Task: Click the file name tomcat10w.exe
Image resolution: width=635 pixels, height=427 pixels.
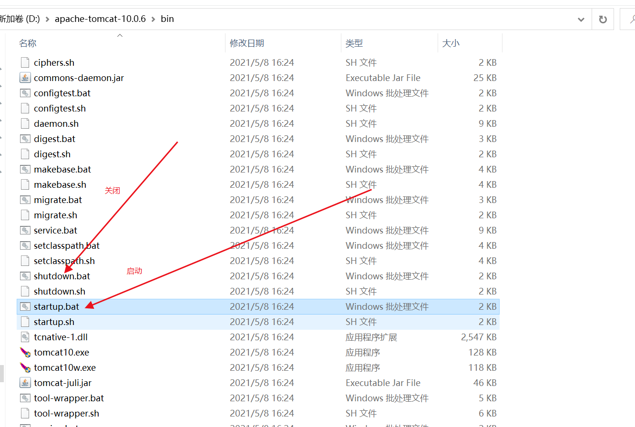Action: point(65,367)
